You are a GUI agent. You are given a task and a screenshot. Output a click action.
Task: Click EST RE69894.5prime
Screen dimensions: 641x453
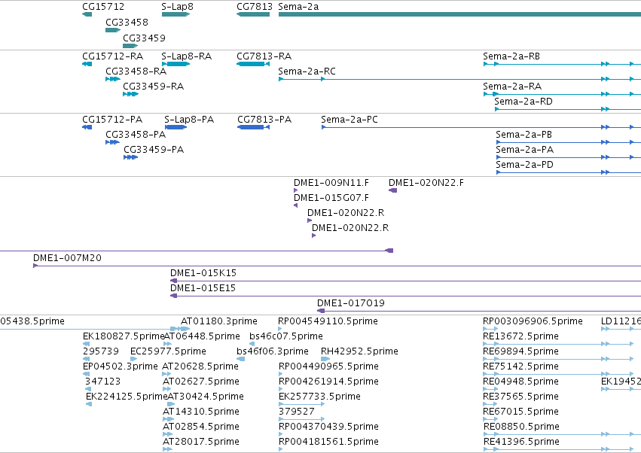pyautogui.click(x=557, y=359)
